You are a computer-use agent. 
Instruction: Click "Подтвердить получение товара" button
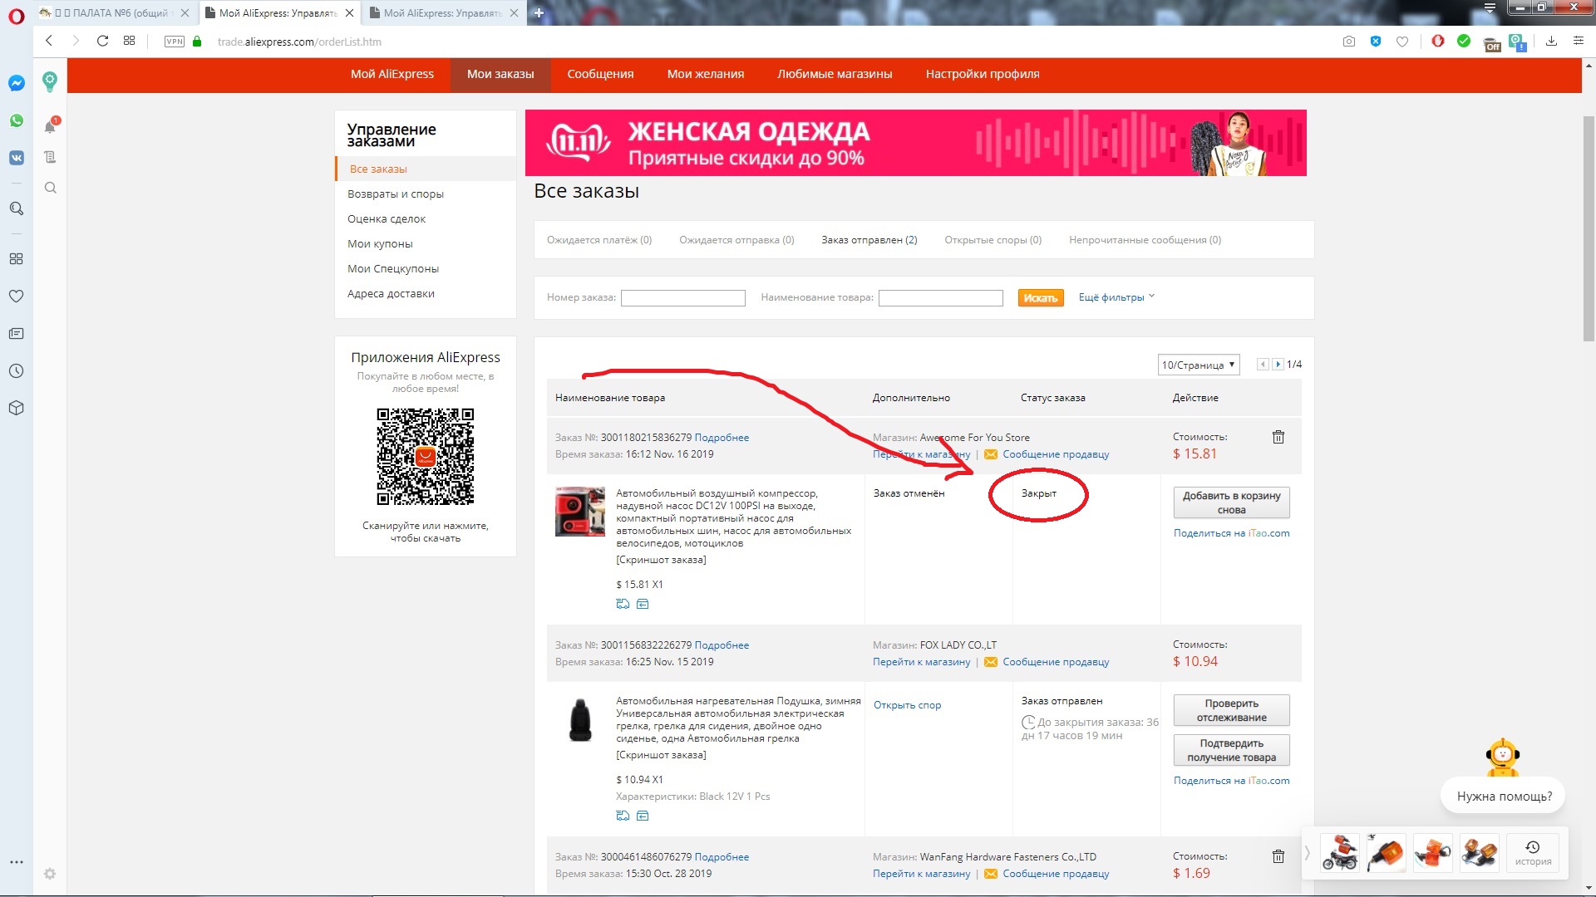click(1231, 750)
